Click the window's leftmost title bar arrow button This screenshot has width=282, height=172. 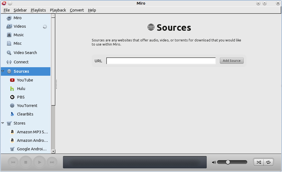[258, 3]
